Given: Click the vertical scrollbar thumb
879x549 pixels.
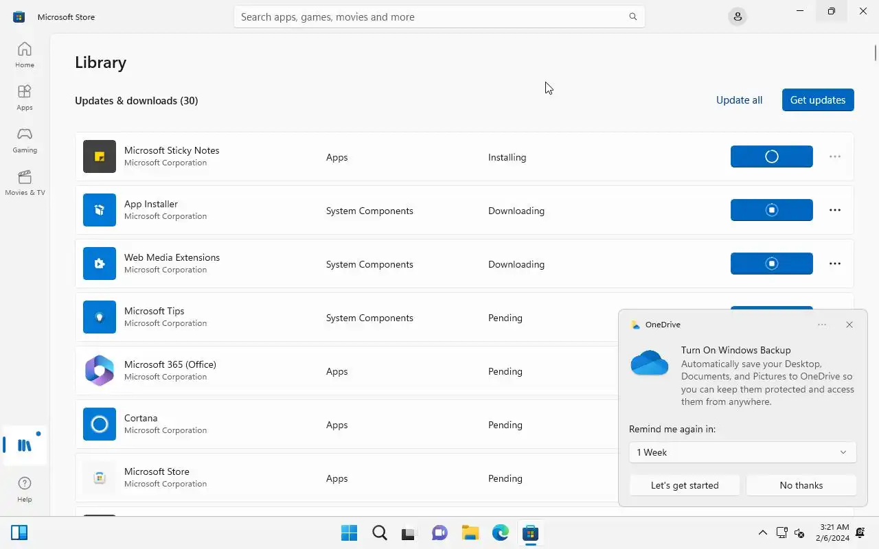Looking at the screenshot, I should click(x=876, y=52).
